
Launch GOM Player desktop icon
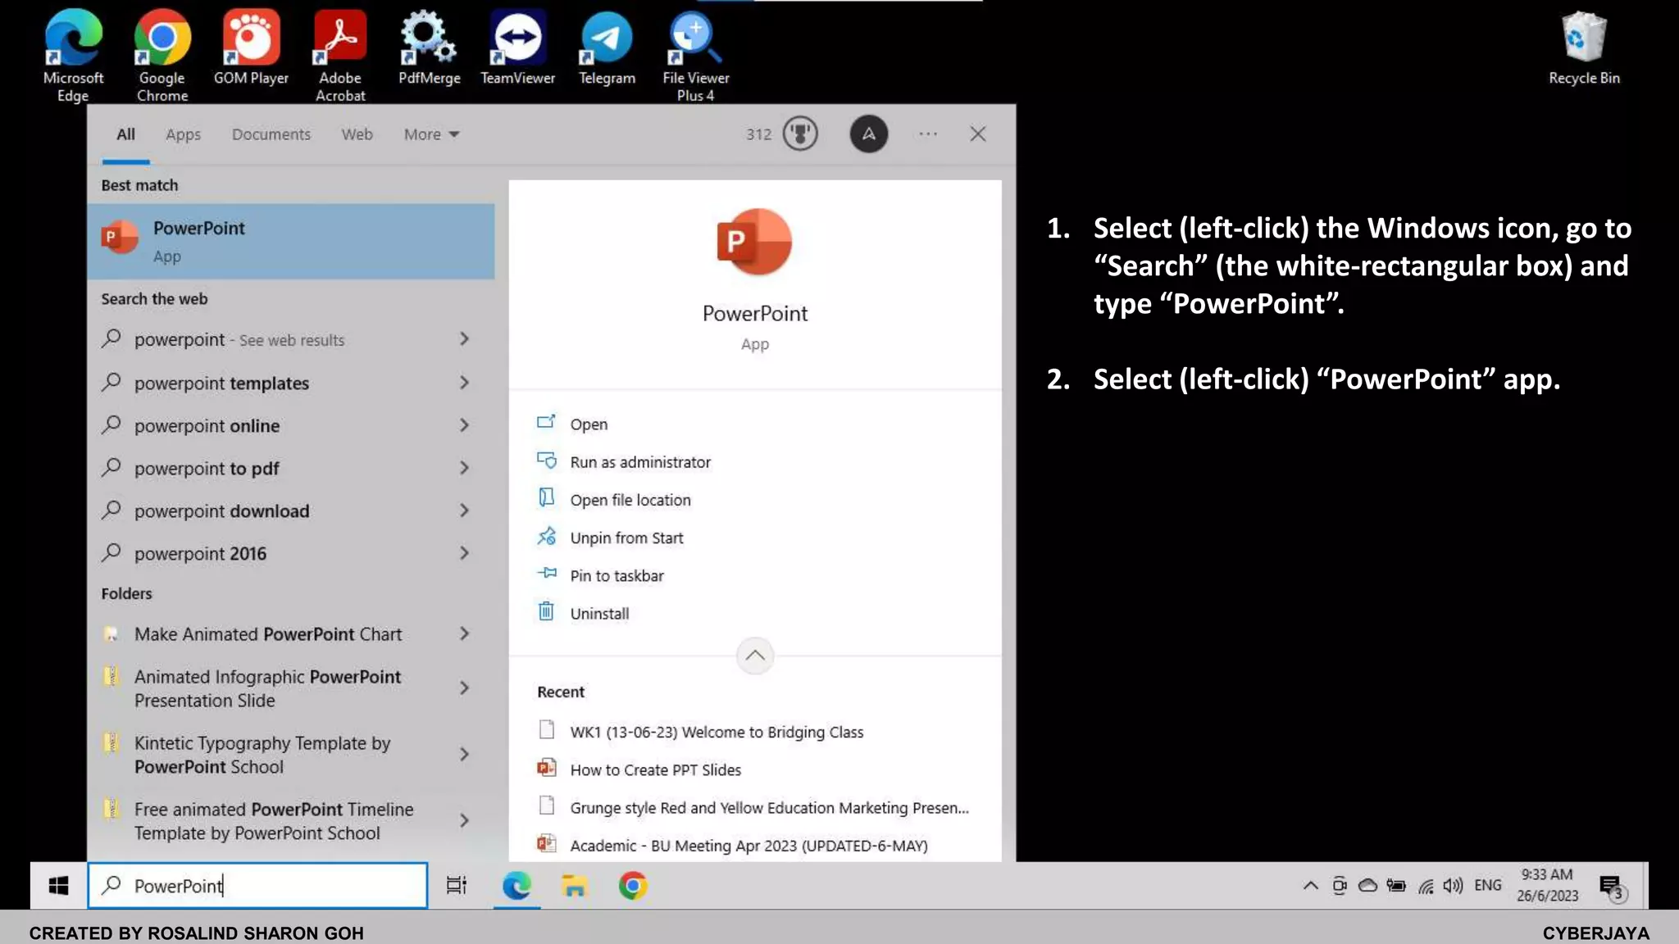click(x=251, y=48)
